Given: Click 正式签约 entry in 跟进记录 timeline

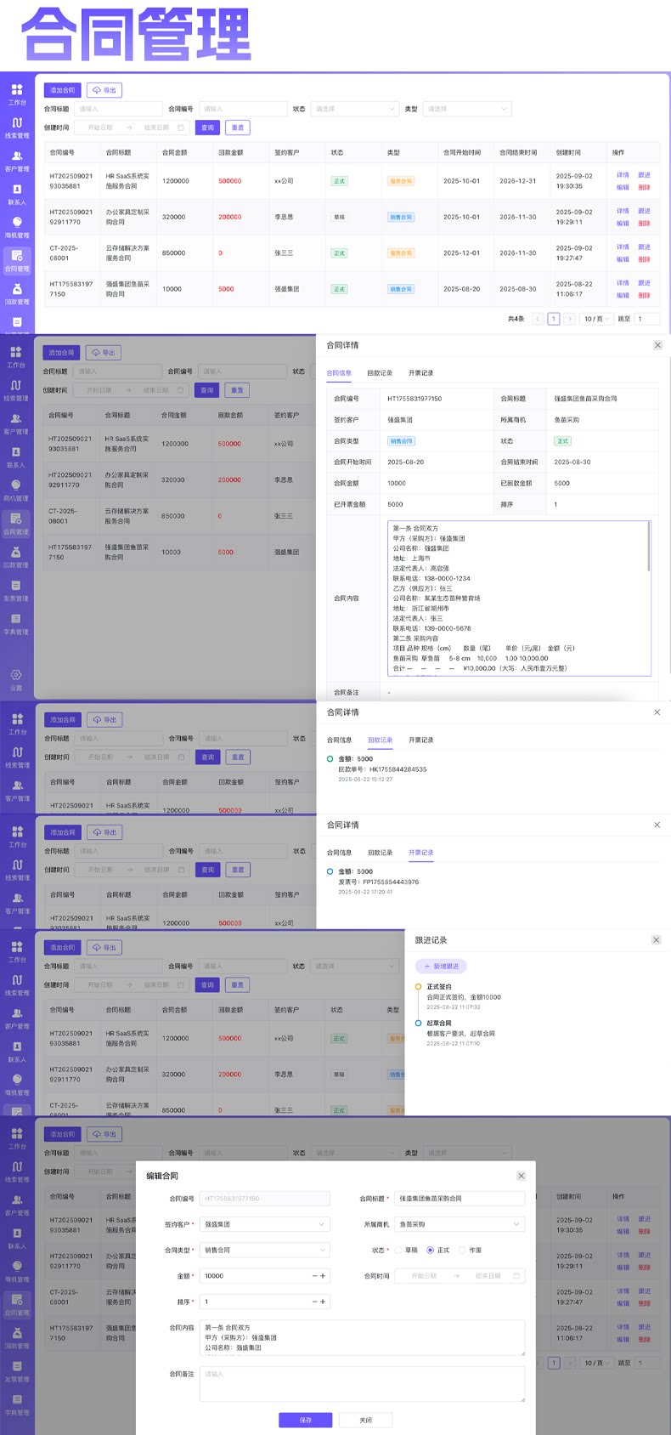Looking at the screenshot, I should coord(439,987).
